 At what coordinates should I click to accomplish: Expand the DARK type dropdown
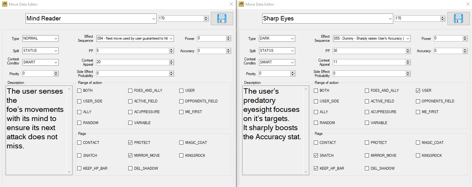(x=292, y=39)
